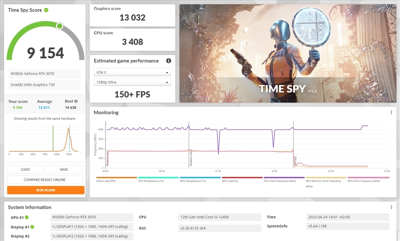
Task: Click the Time field 2023-06-29 14:01
Action: point(348,217)
